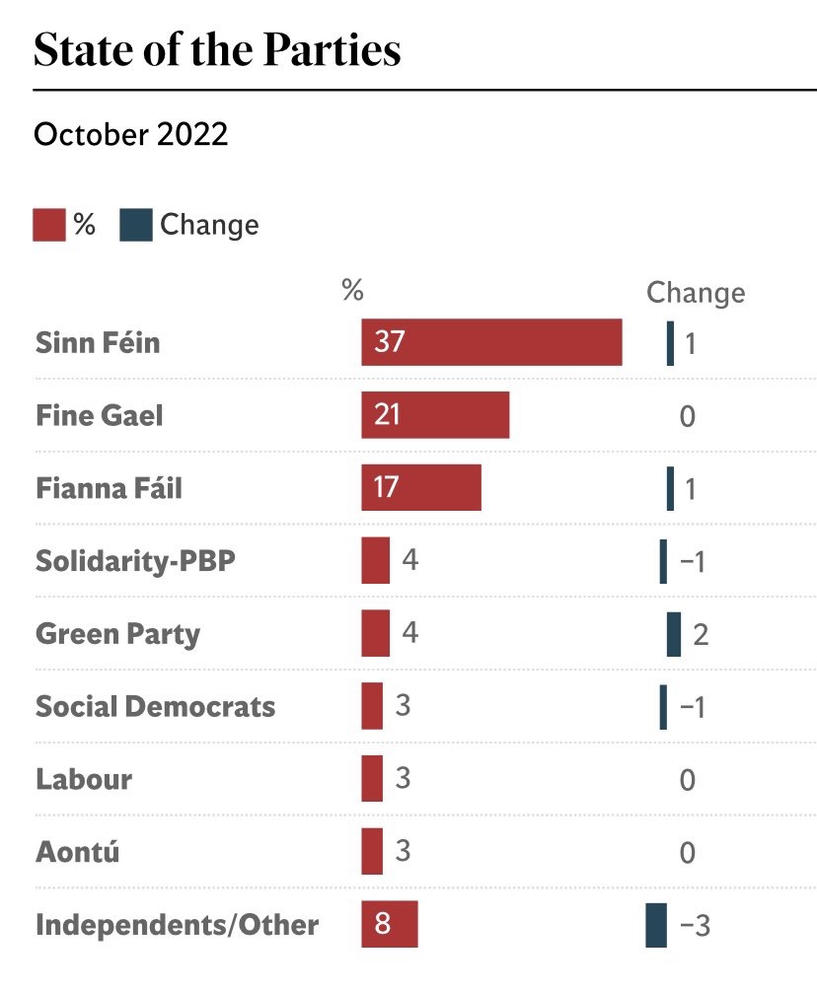Click Independents/Other blue change bar
The image size is (817, 993).
tap(656, 924)
